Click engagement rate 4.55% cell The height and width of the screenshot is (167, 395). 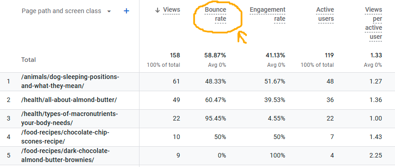click(276, 118)
